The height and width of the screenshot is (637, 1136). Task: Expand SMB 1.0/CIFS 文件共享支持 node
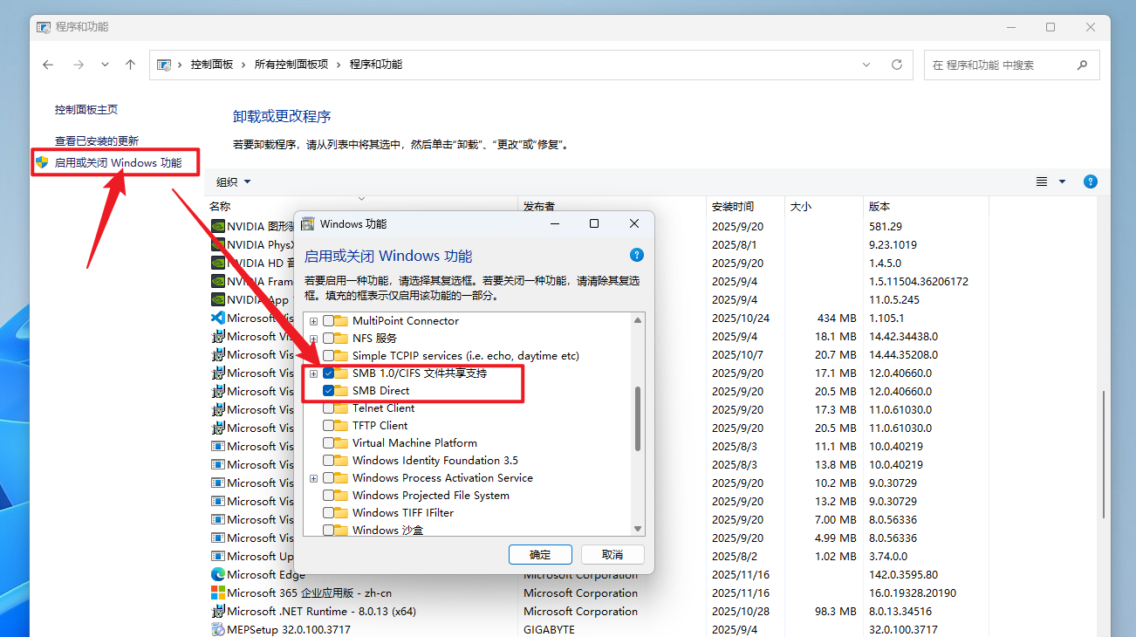point(313,373)
